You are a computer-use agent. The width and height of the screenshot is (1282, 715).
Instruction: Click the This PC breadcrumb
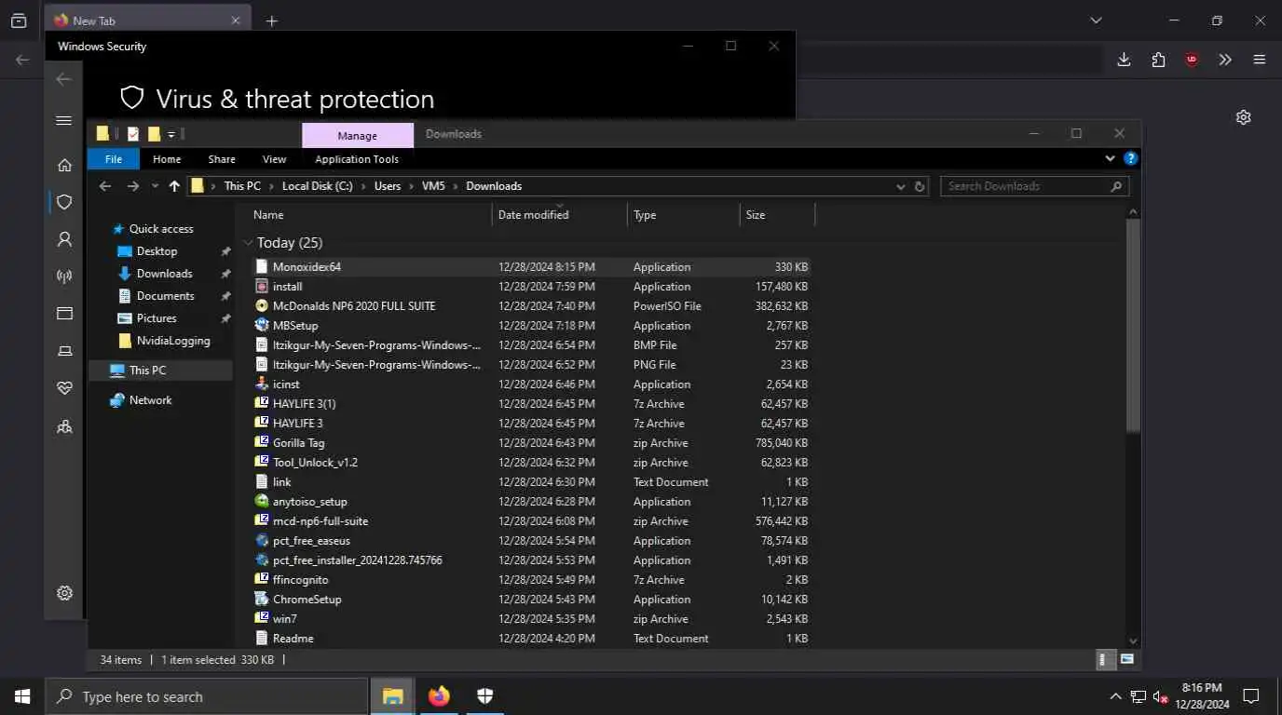(242, 186)
